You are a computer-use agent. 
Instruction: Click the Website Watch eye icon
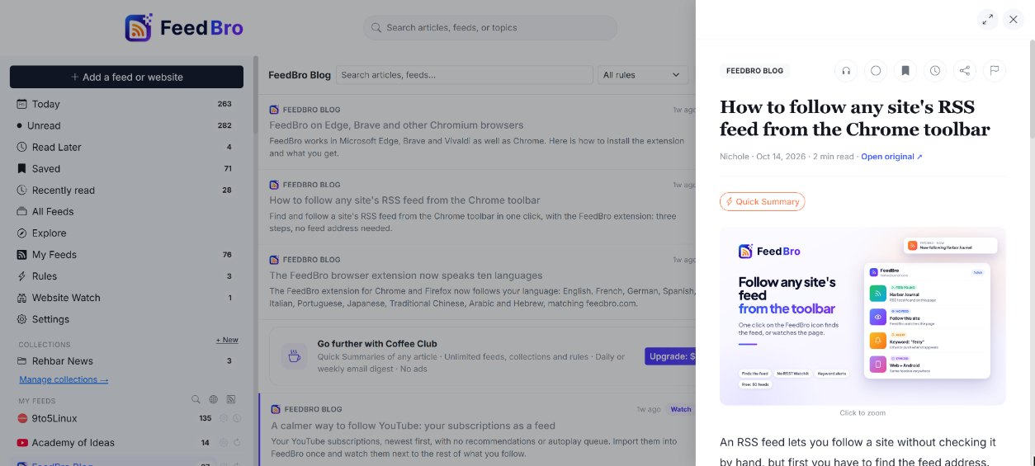click(x=21, y=297)
